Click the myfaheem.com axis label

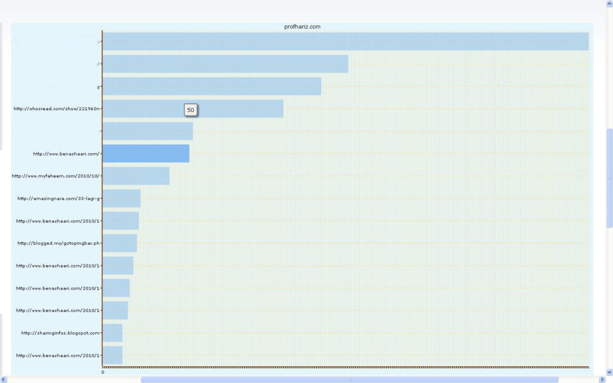point(56,176)
